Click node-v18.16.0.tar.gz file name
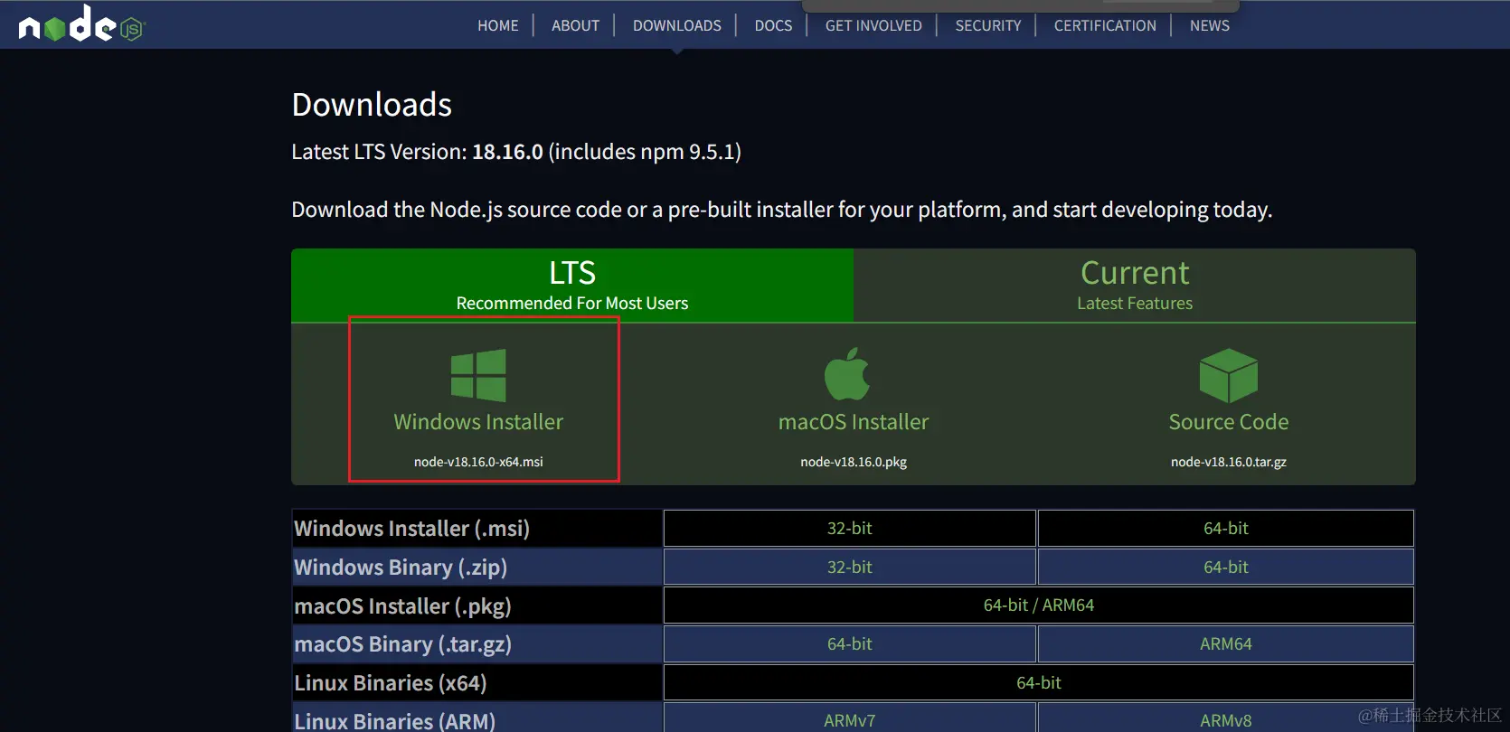This screenshot has width=1510, height=732. pyautogui.click(x=1229, y=462)
